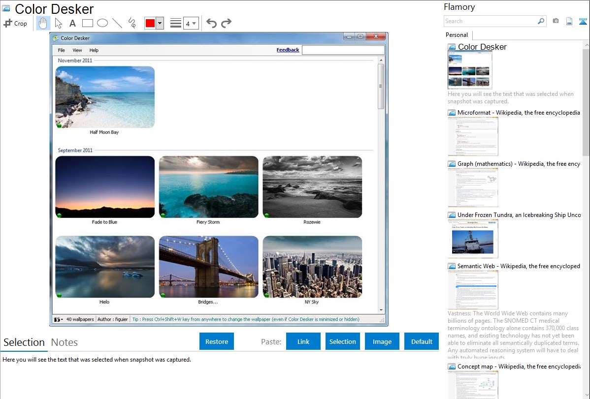Activate the hand pan tool
This screenshot has width=590, height=399.
pos(43,23)
